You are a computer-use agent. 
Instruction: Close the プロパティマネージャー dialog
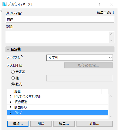111,4
